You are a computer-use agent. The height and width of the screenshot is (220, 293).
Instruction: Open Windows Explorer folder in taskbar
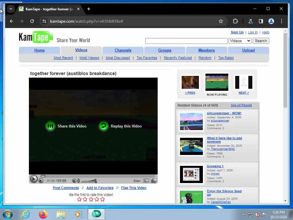[x=61, y=215]
